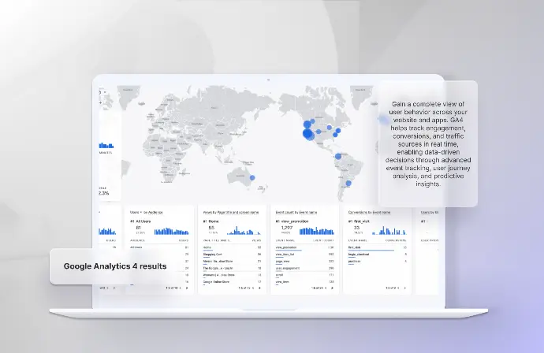Select the largest bubble on the US west coast

[308, 134]
